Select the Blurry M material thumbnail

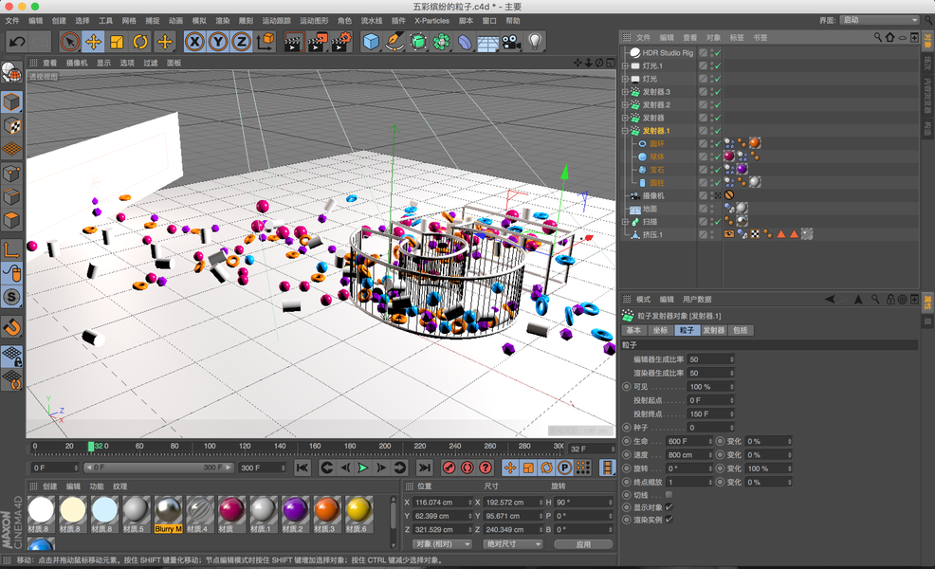[168, 514]
